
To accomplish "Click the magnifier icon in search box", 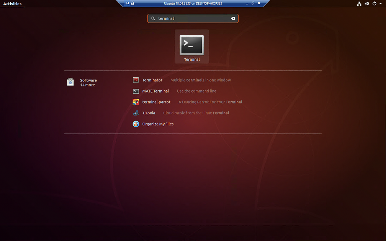I will pos(153,18).
